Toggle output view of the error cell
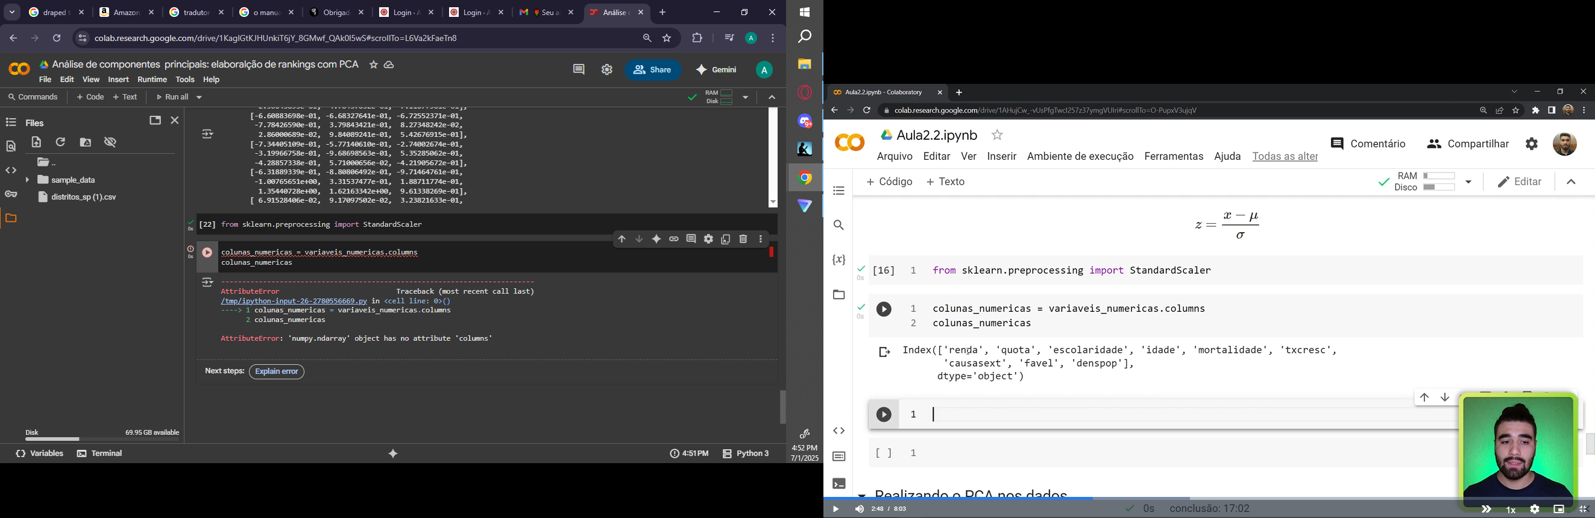Viewport: 1595px width, 518px height. (207, 283)
